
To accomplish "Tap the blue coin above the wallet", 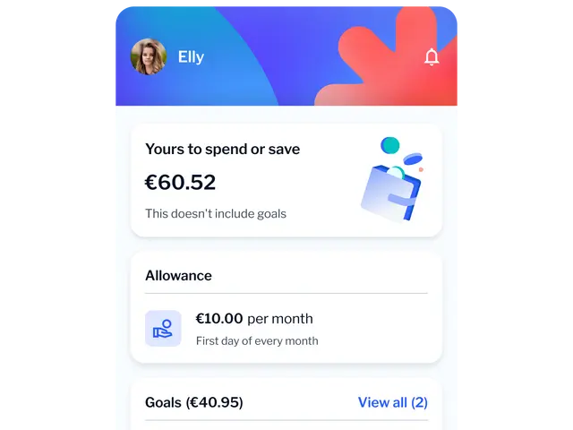I will coord(413,159).
